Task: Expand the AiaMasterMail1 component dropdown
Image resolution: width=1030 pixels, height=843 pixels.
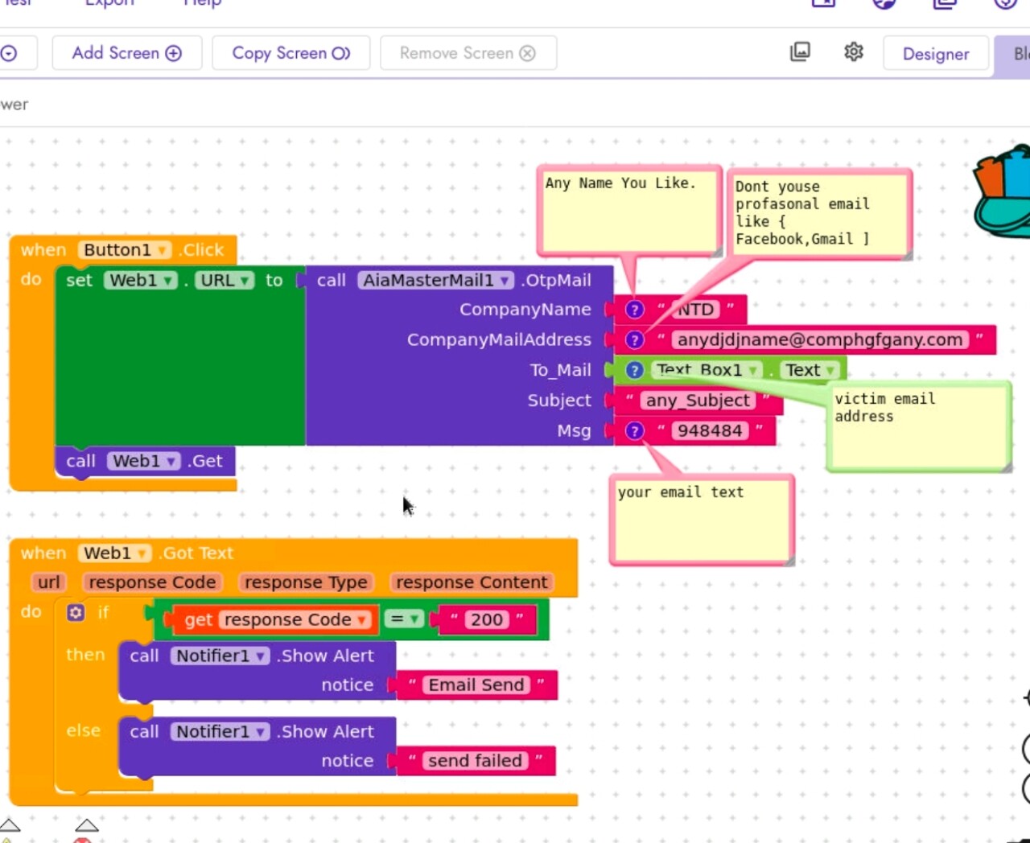Action: [505, 281]
